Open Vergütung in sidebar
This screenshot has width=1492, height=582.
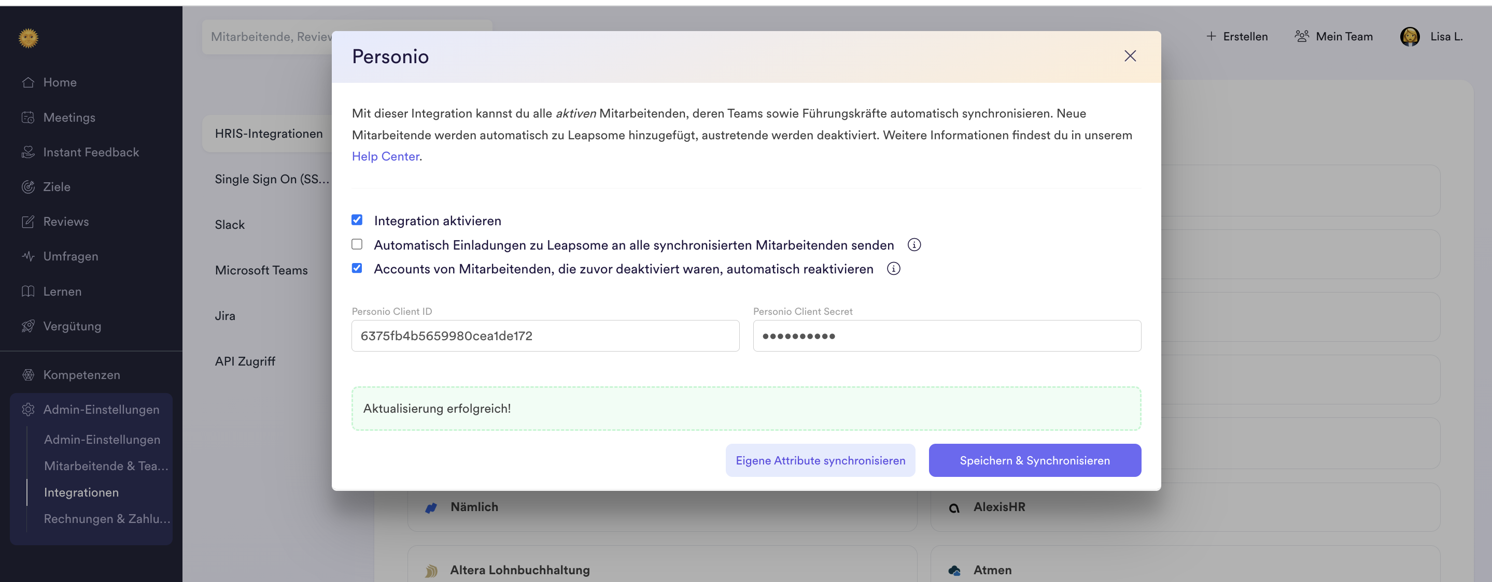pos(72,326)
